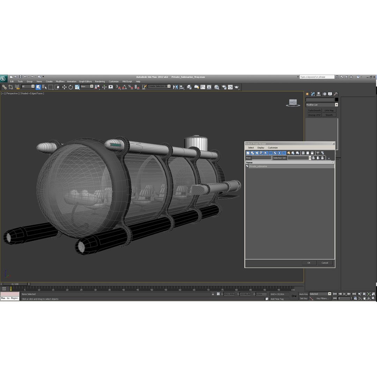Choose the Rectangular Selection Region tool
The width and height of the screenshot is (377, 377).
coord(51,87)
